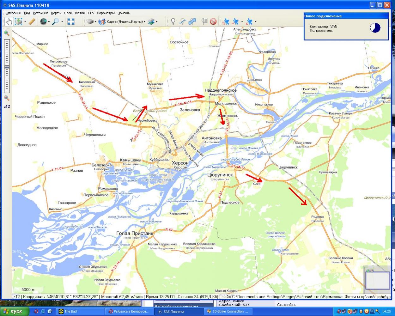Image resolution: width=395 pixels, height=316 pixels.
Task: Select the hand pan tool
Action: click(x=9, y=22)
